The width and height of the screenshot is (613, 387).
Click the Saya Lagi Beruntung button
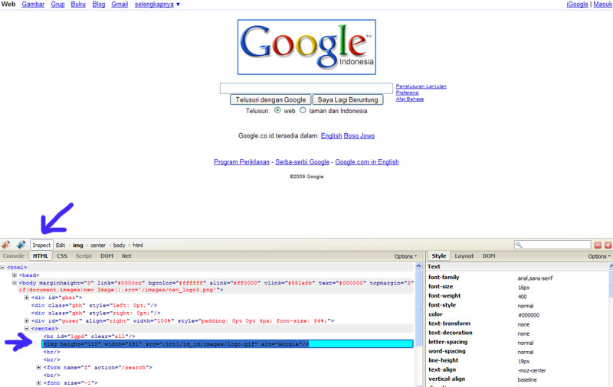coord(348,100)
